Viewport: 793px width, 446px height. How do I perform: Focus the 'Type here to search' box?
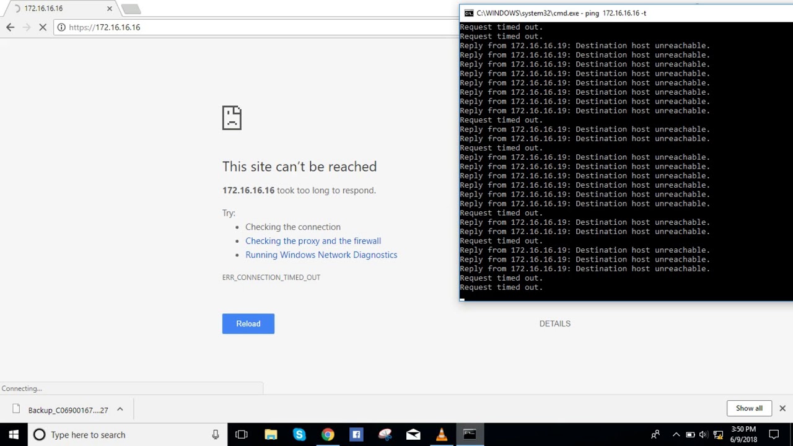pyautogui.click(x=128, y=435)
